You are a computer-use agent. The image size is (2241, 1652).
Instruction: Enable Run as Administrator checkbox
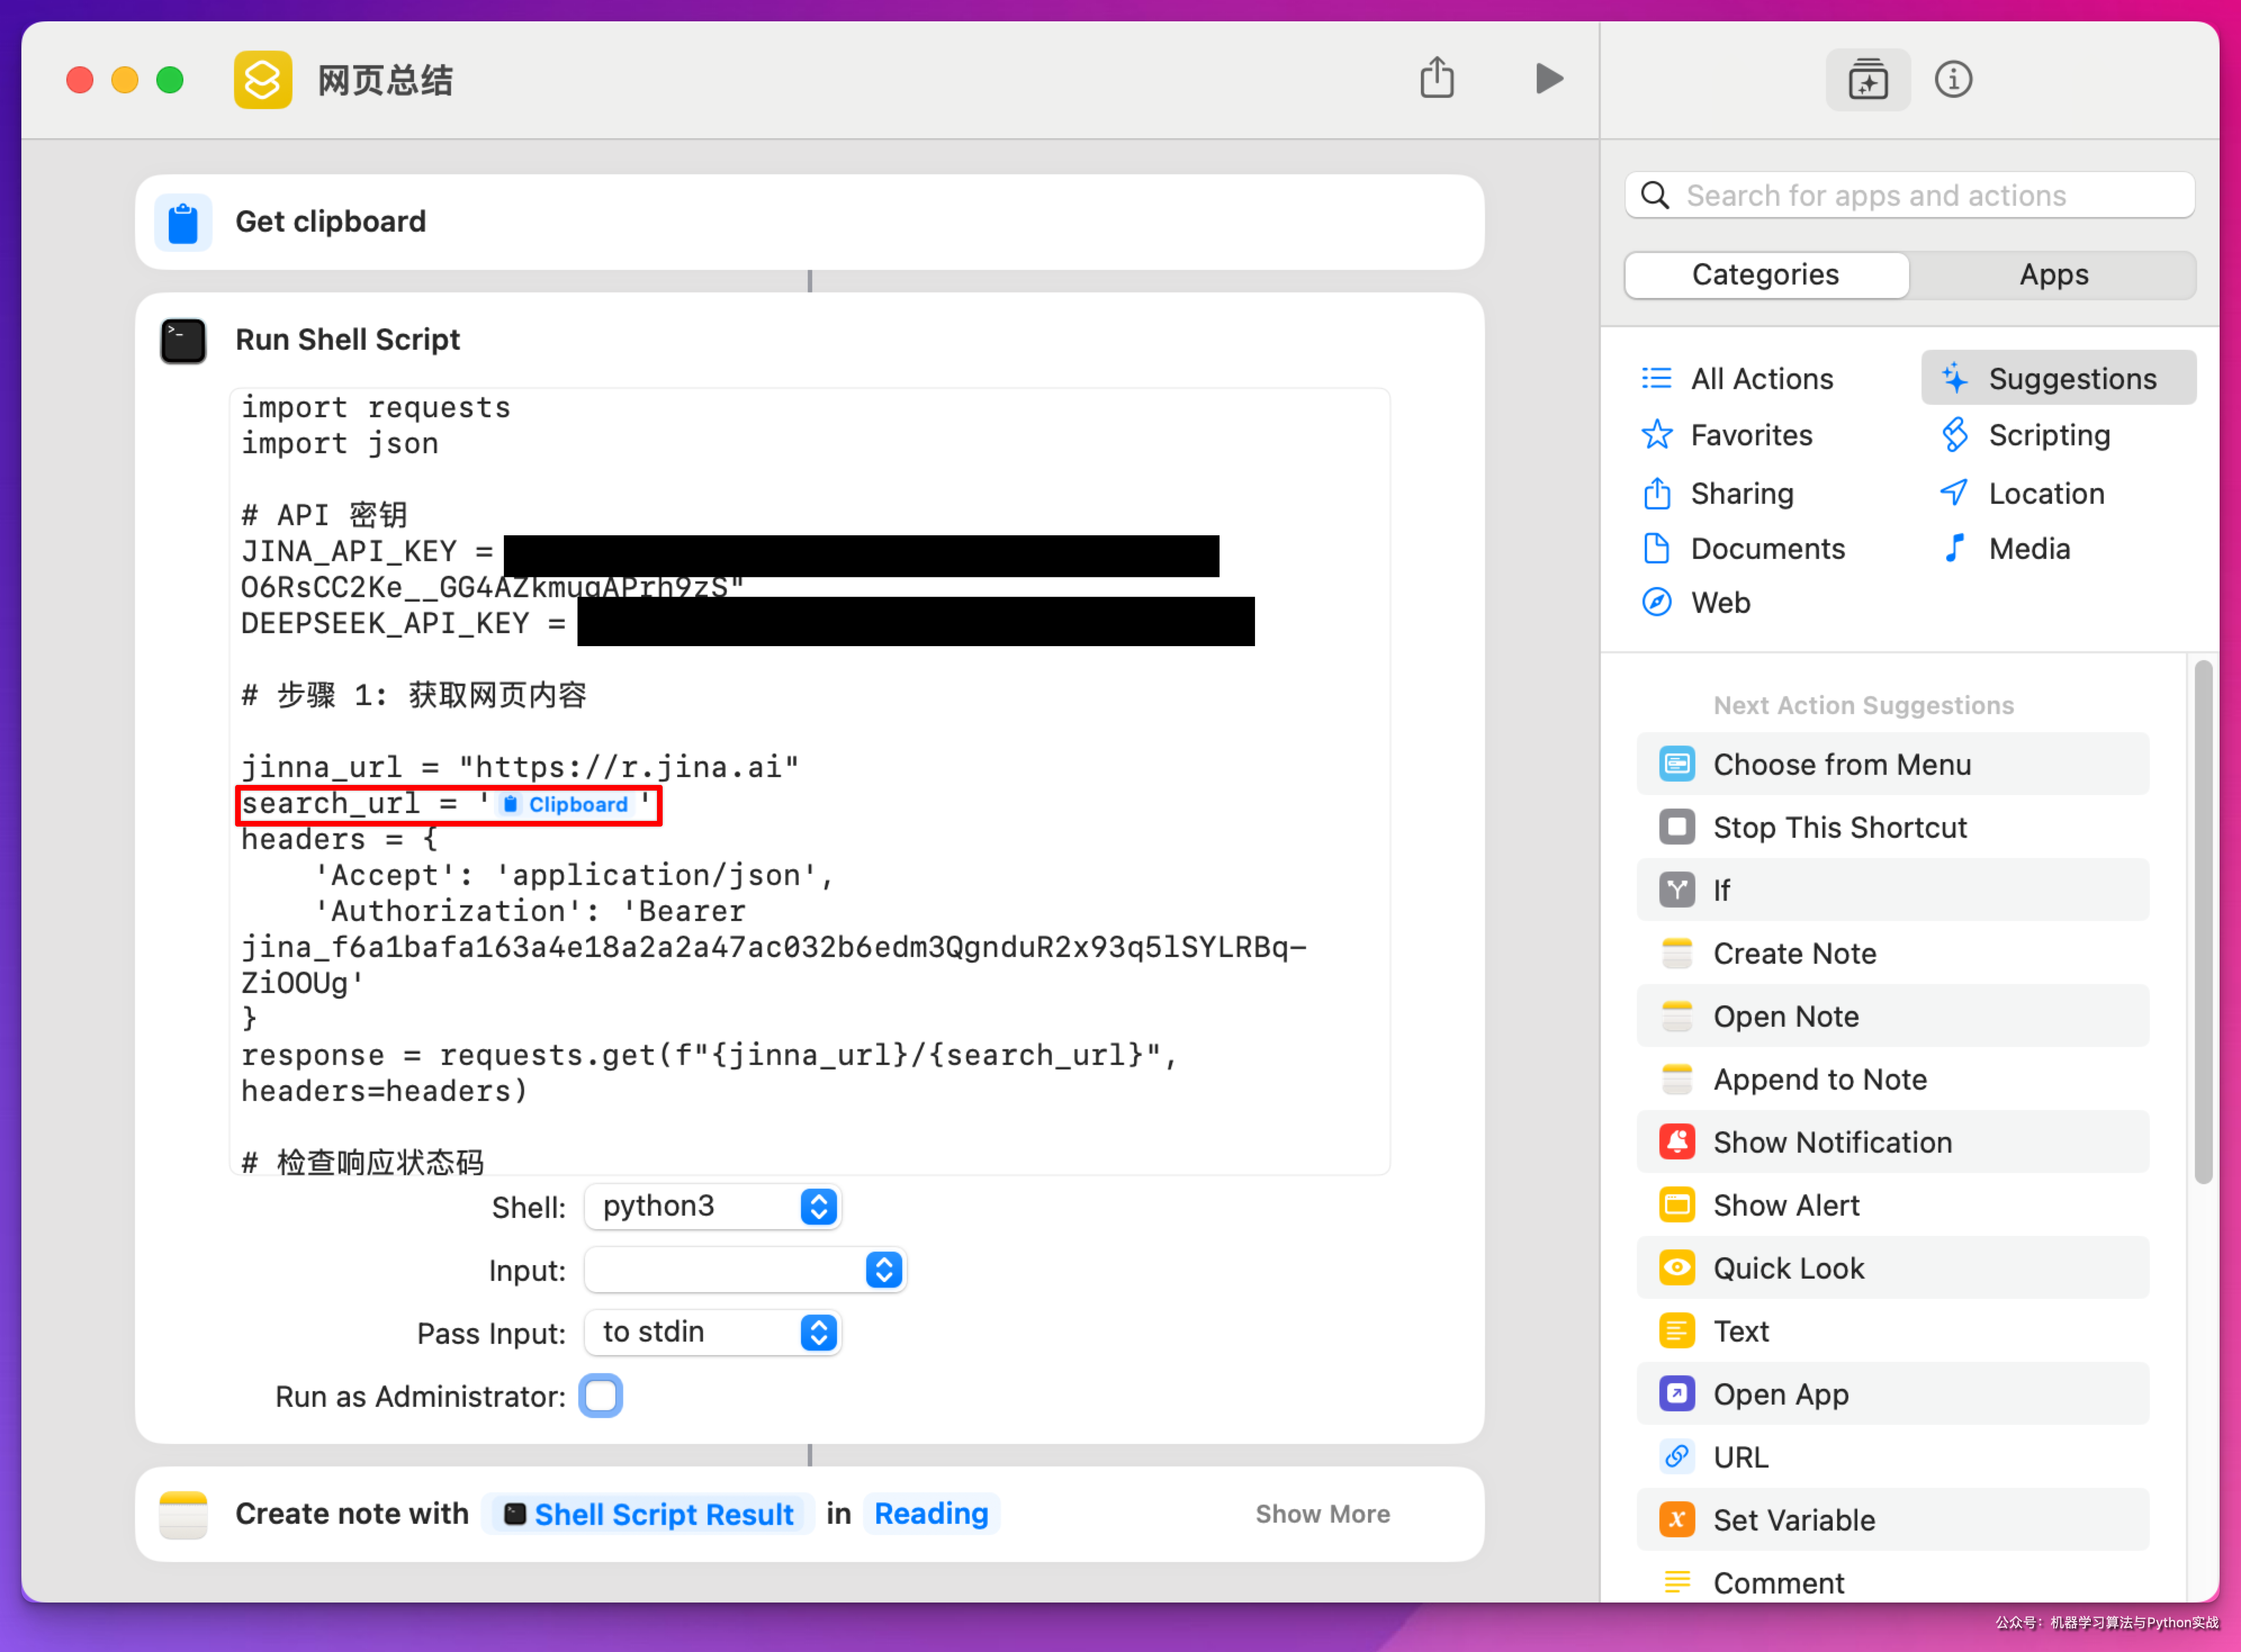pyautogui.click(x=600, y=1395)
